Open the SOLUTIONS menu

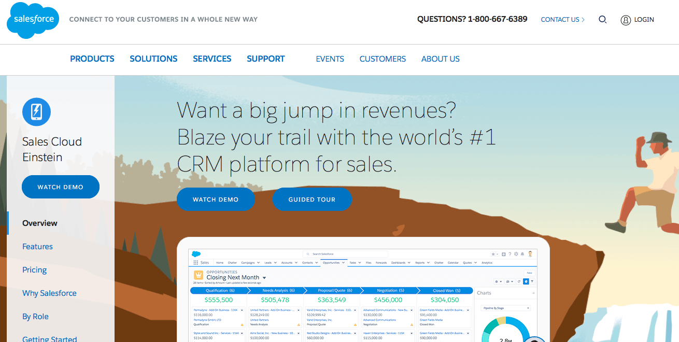[153, 59]
